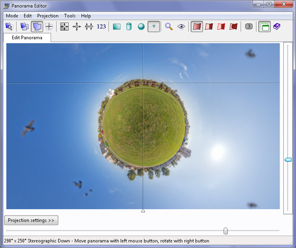The image size is (296, 248).
Task: Open the triangle projection dropdown button
Action: click(x=154, y=27)
